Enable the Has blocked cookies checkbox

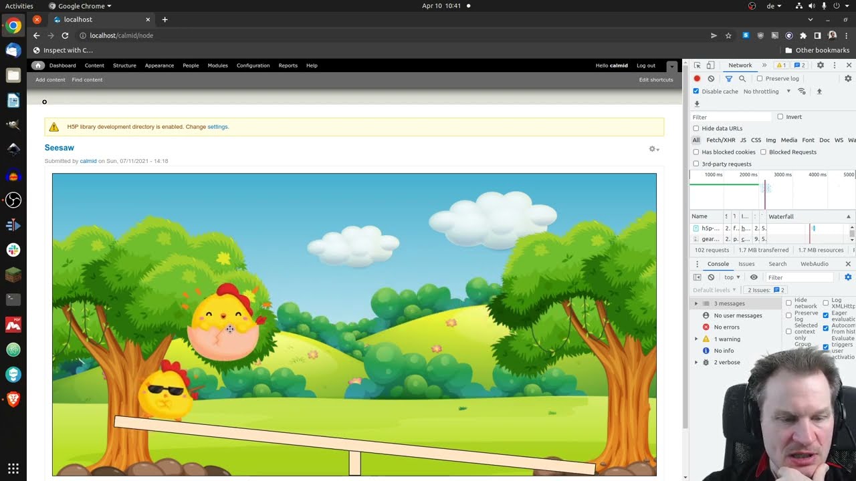coord(696,152)
